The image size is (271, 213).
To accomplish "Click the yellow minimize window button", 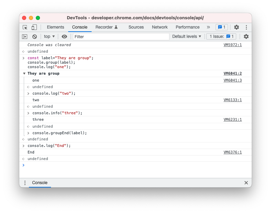I will (31, 18).
